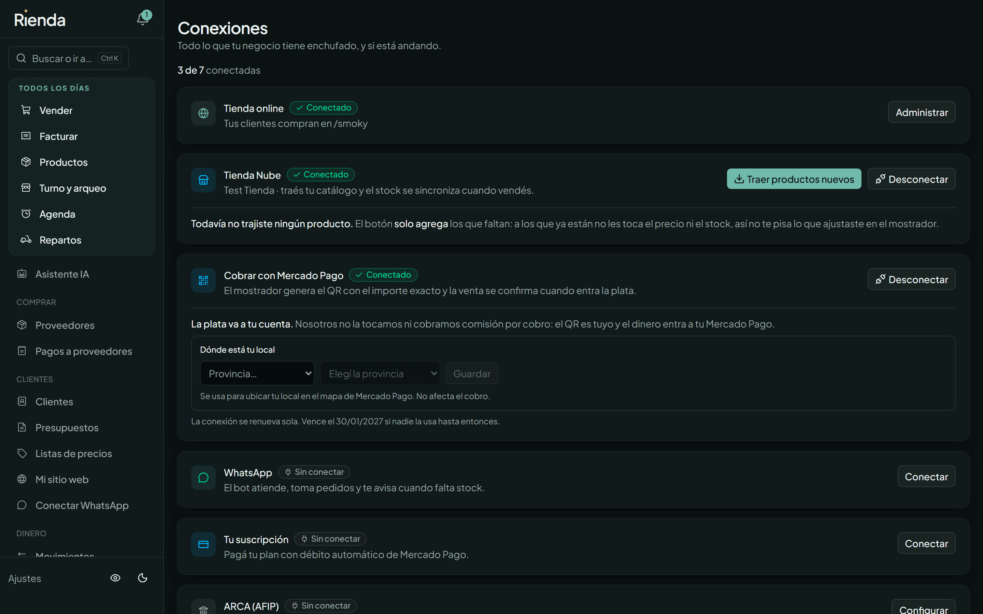Screen dimensions: 983x614
Task: Click the Repartos delivery icon
Action: pos(26,240)
